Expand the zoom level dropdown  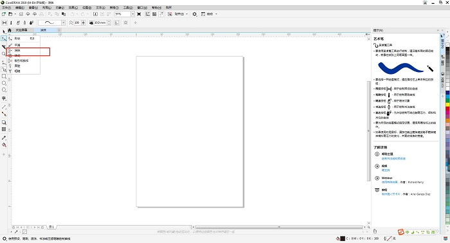pos(132,14)
